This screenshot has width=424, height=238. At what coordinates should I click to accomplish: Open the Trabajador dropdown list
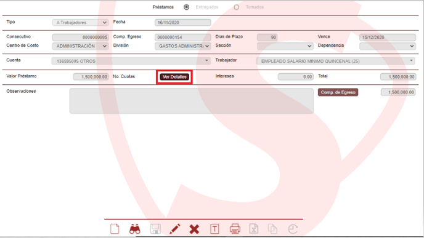336,61
